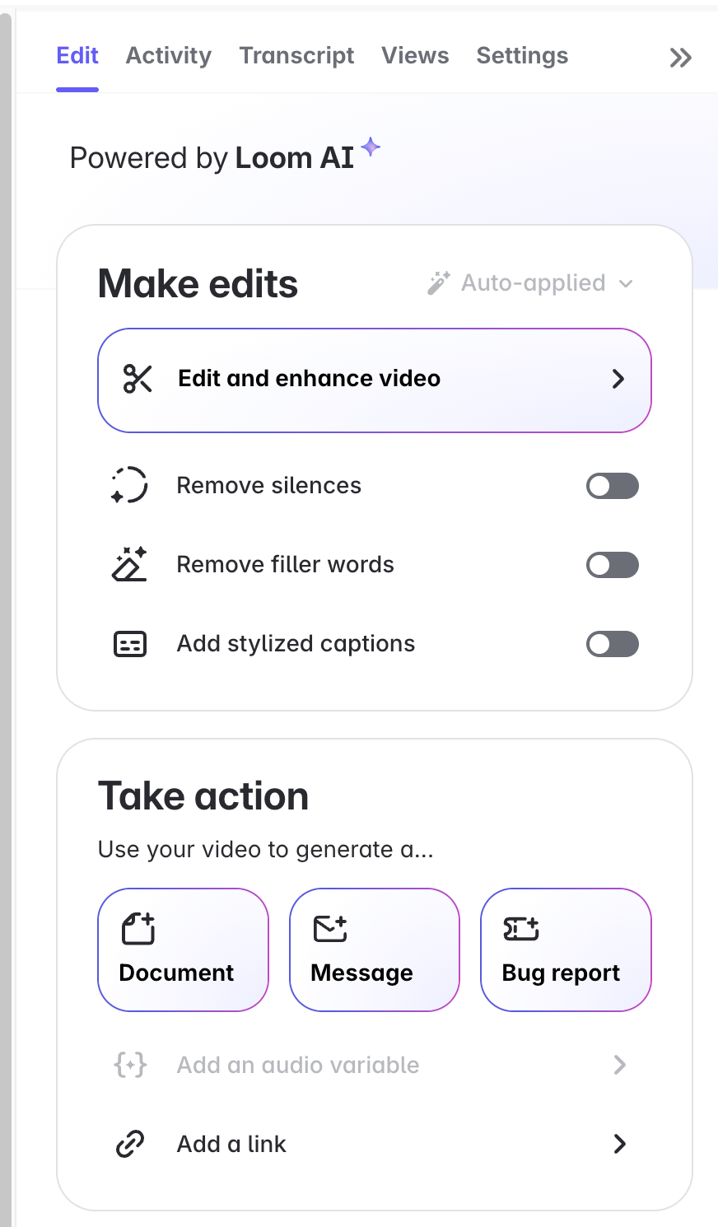
Task: Click the audio variable braces icon
Action: [x=130, y=1065]
